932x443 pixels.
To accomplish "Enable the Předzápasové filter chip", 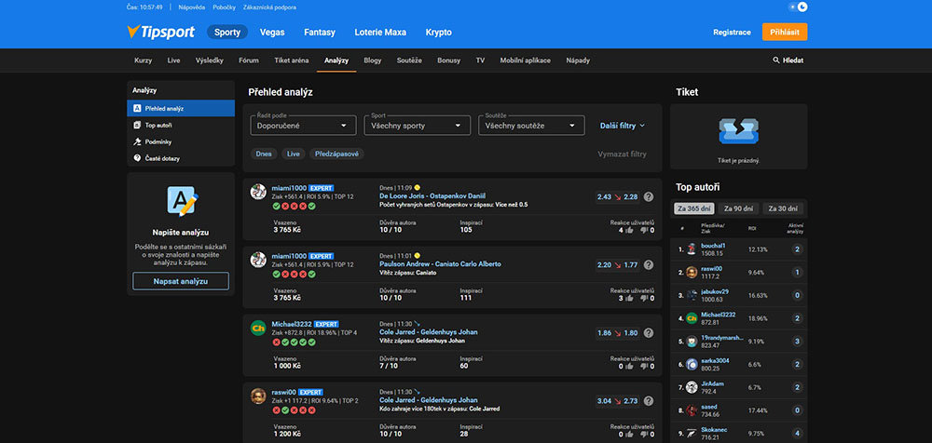I will (x=336, y=154).
